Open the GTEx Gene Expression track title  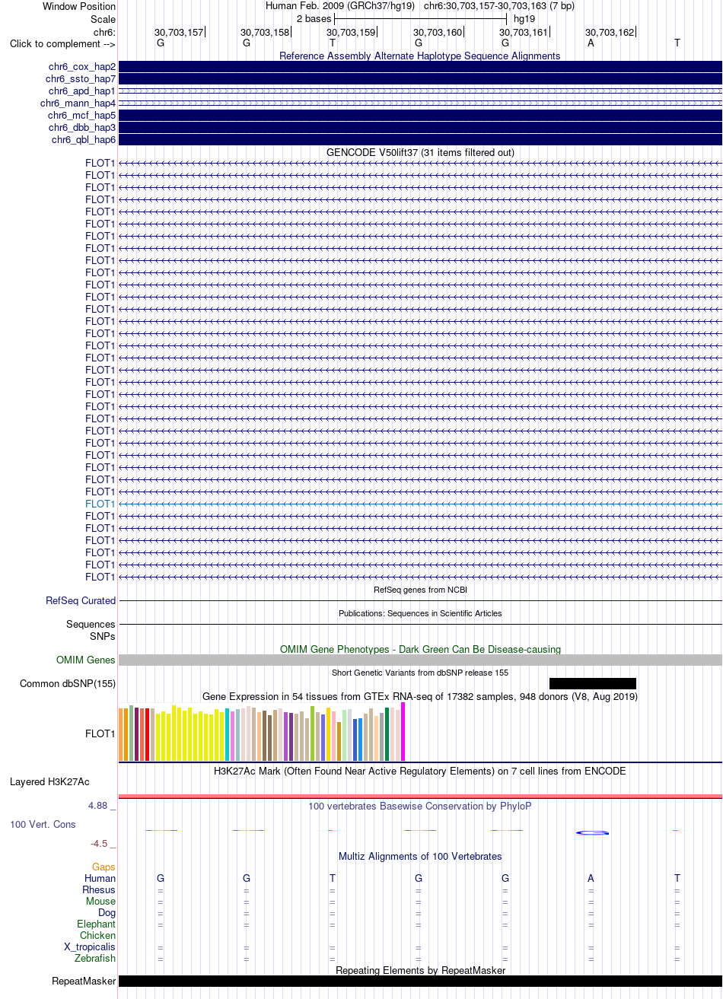(420, 697)
